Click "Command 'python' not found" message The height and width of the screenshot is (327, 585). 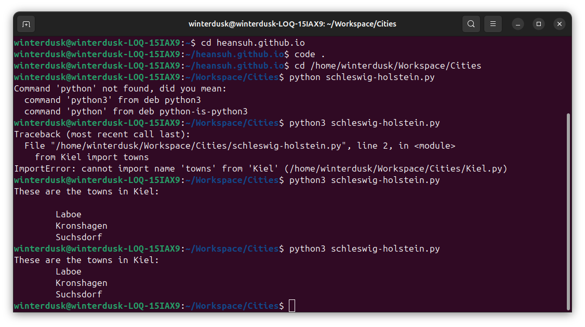(x=120, y=89)
